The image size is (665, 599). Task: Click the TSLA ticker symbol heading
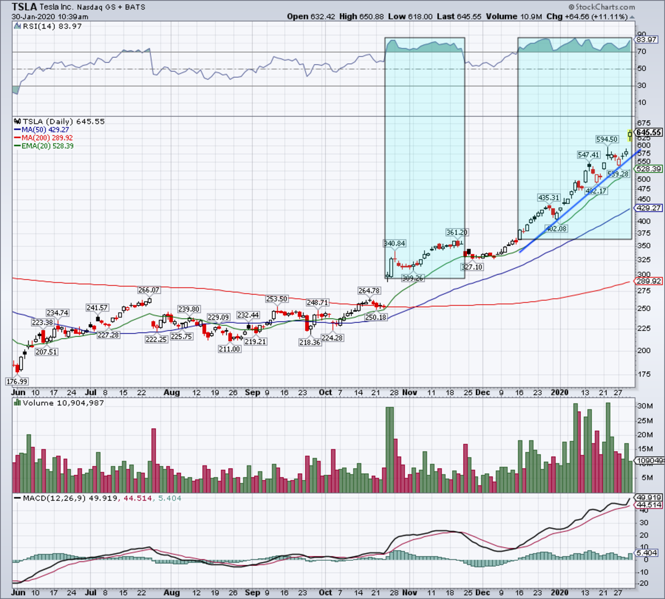pos(24,7)
